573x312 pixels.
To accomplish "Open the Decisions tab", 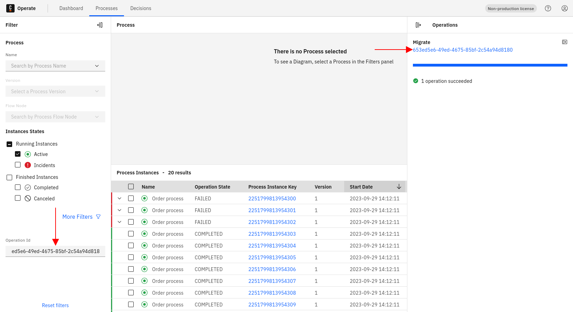I will [141, 8].
